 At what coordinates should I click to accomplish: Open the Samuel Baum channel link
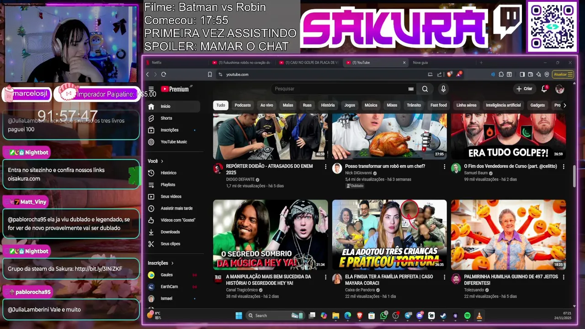pos(476,173)
